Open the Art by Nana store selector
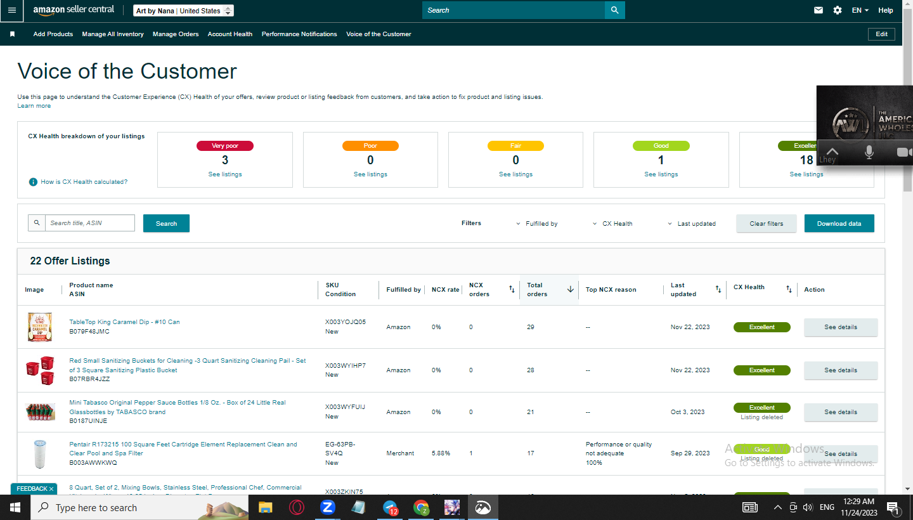The image size is (913, 520). (184, 11)
